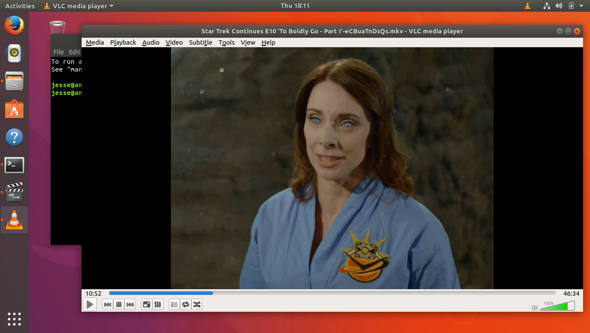
Task: Open the Help menu
Action: click(x=269, y=42)
